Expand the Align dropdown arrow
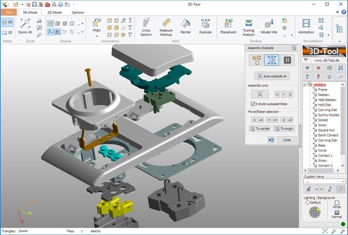 tap(97, 36)
